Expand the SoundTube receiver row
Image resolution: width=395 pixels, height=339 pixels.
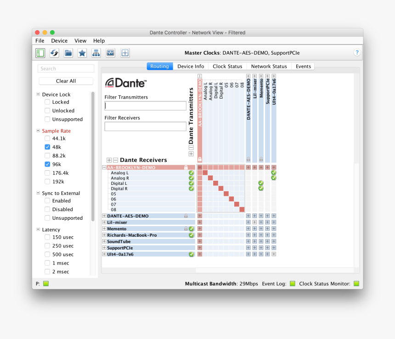point(104,241)
